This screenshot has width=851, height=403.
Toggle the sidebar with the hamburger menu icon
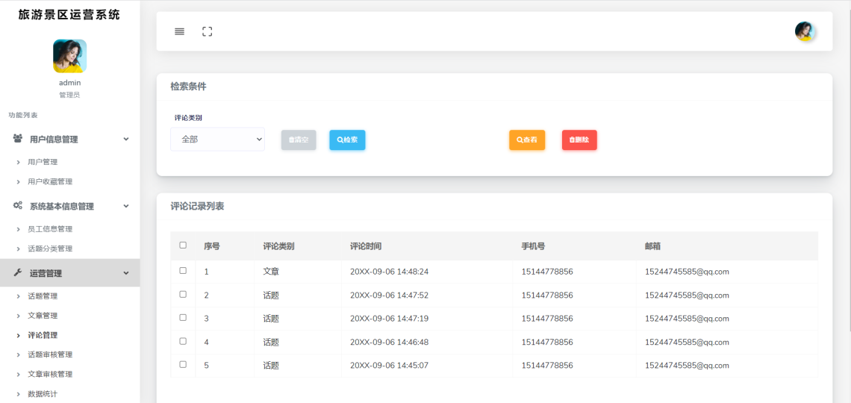click(x=180, y=31)
